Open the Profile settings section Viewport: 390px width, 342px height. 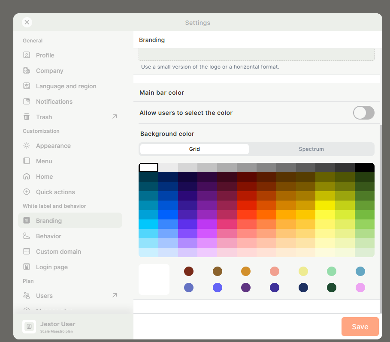70,55
